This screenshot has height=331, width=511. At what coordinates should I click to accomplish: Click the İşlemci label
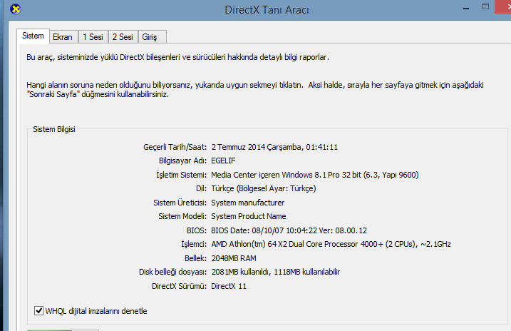[194, 244]
